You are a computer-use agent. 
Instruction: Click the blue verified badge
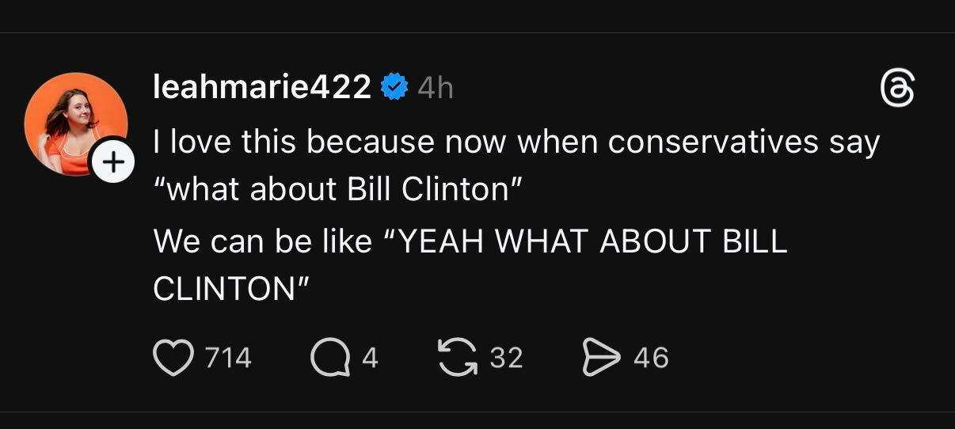point(394,87)
